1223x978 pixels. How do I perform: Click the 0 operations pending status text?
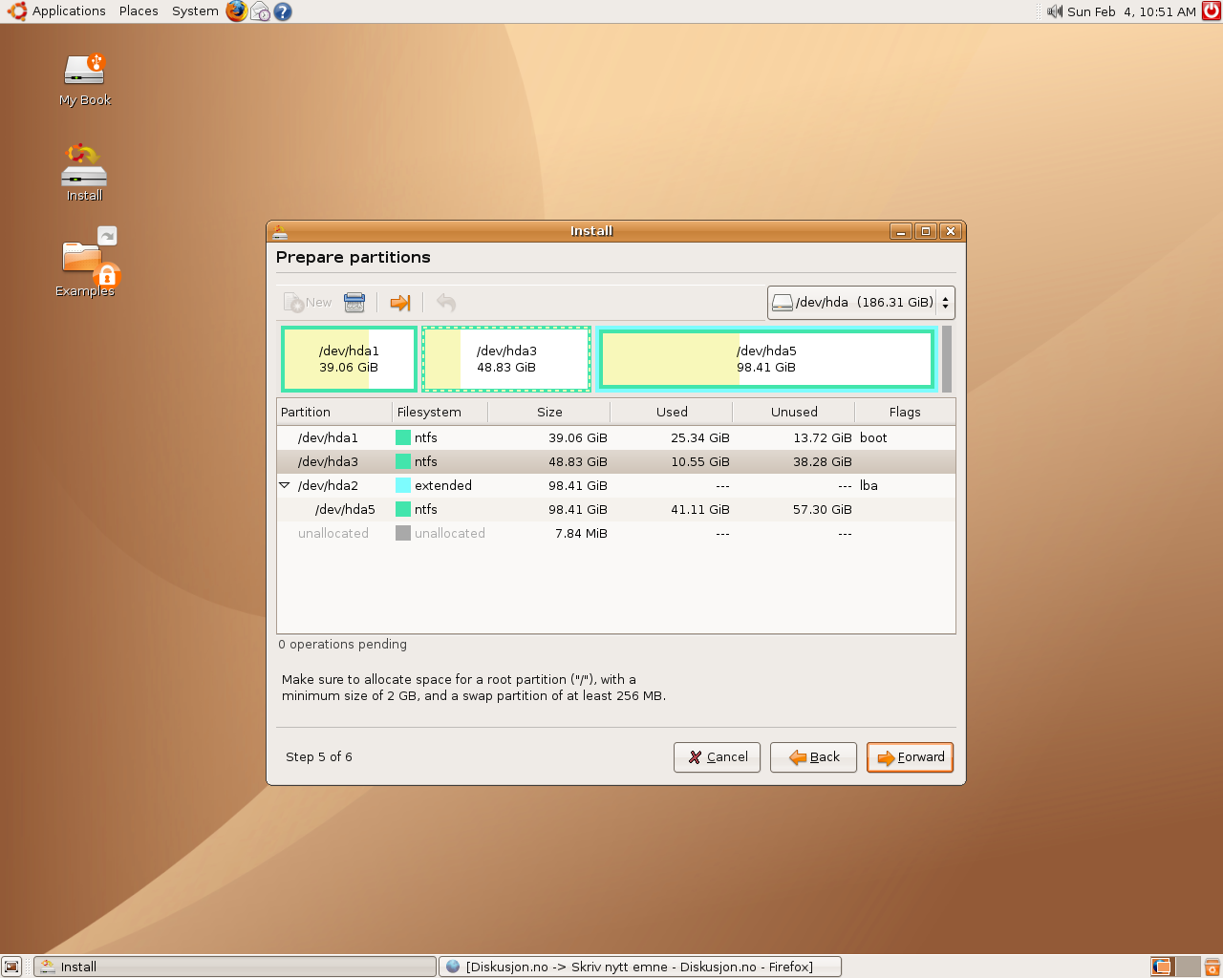[343, 645]
